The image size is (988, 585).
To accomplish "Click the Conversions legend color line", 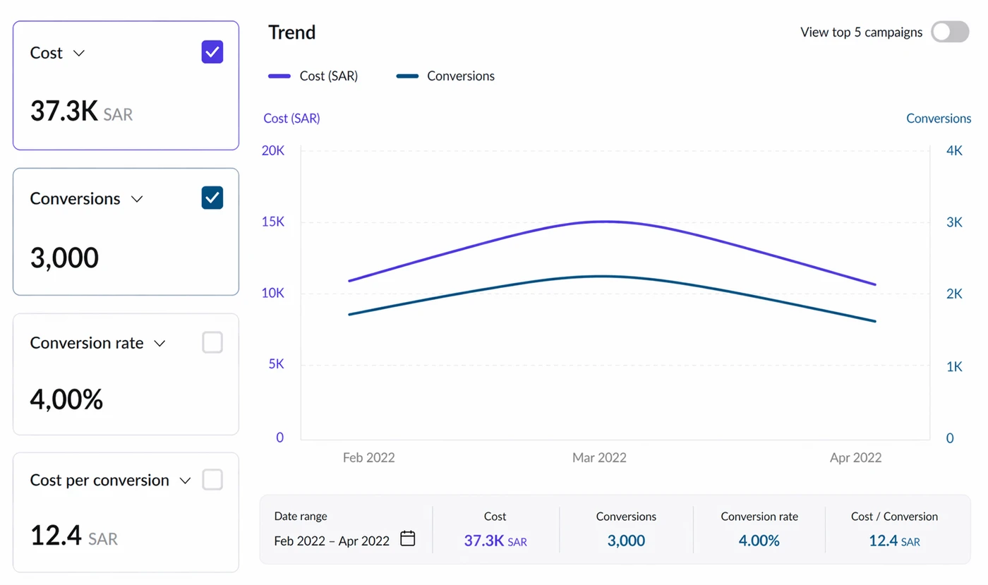I will (407, 76).
